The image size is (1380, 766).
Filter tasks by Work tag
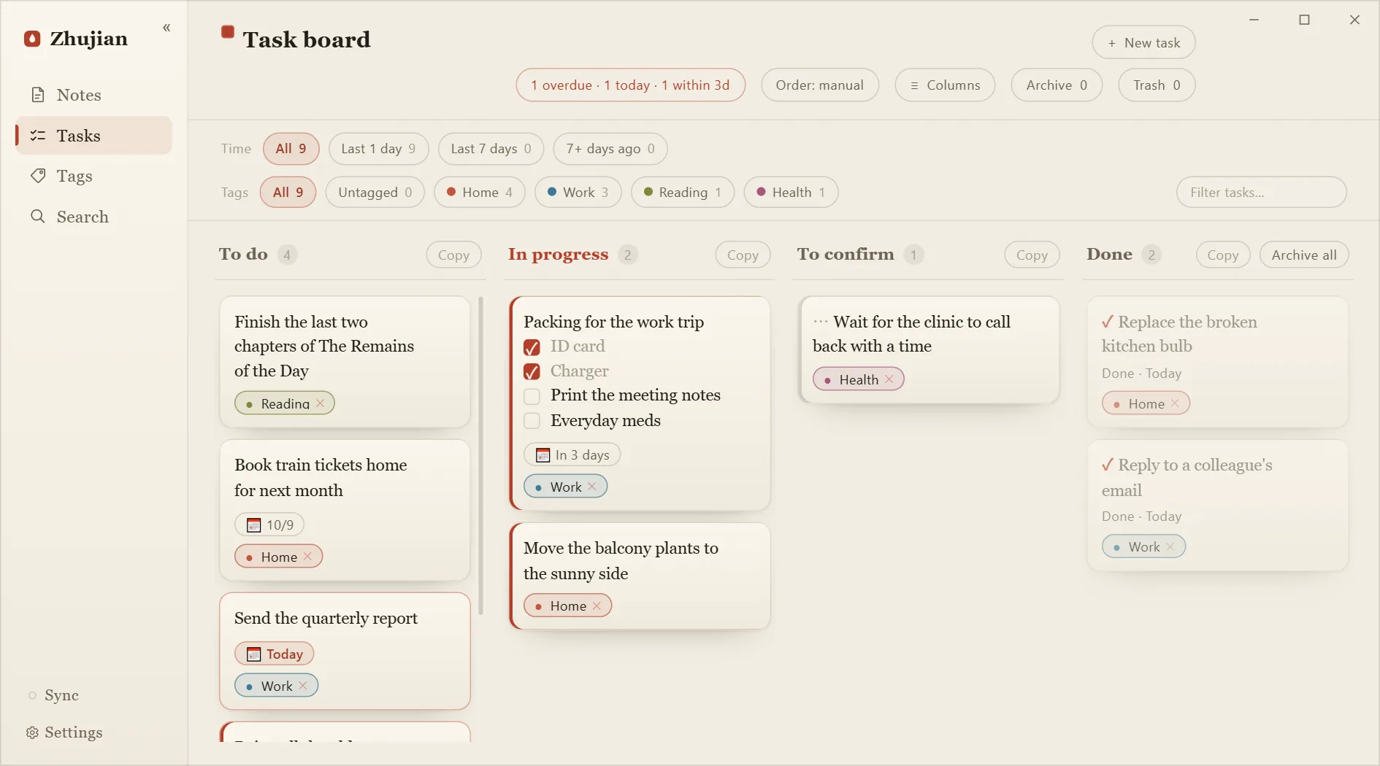pos(578,193)
